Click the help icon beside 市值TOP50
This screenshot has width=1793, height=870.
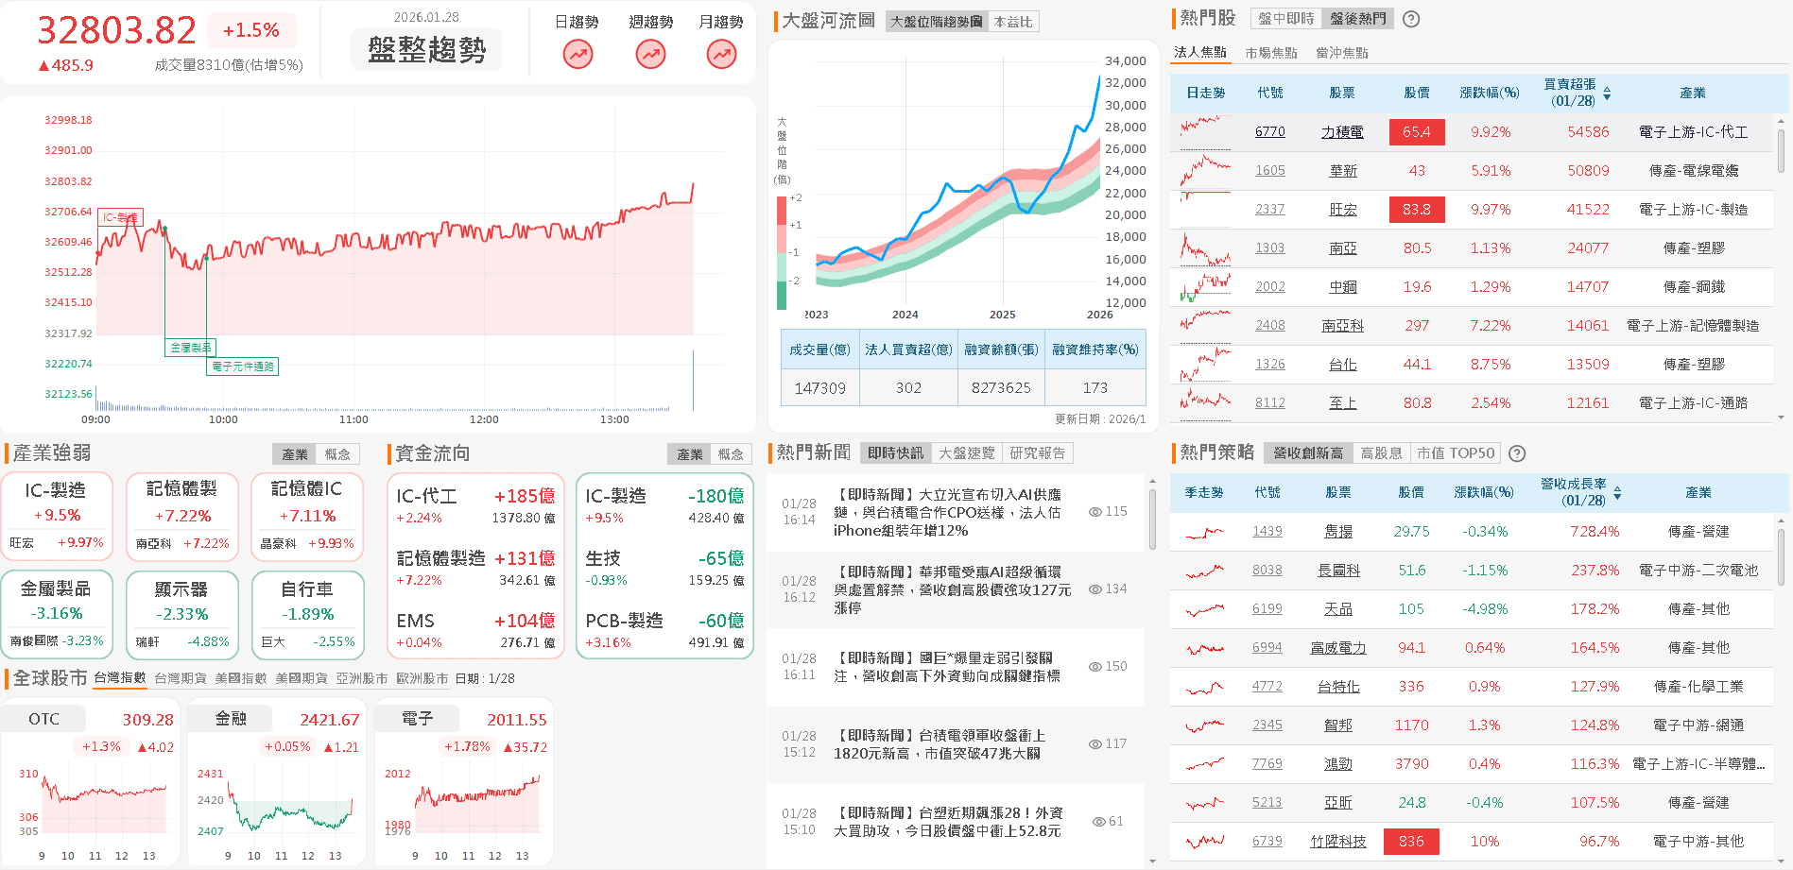(1517, 453)
